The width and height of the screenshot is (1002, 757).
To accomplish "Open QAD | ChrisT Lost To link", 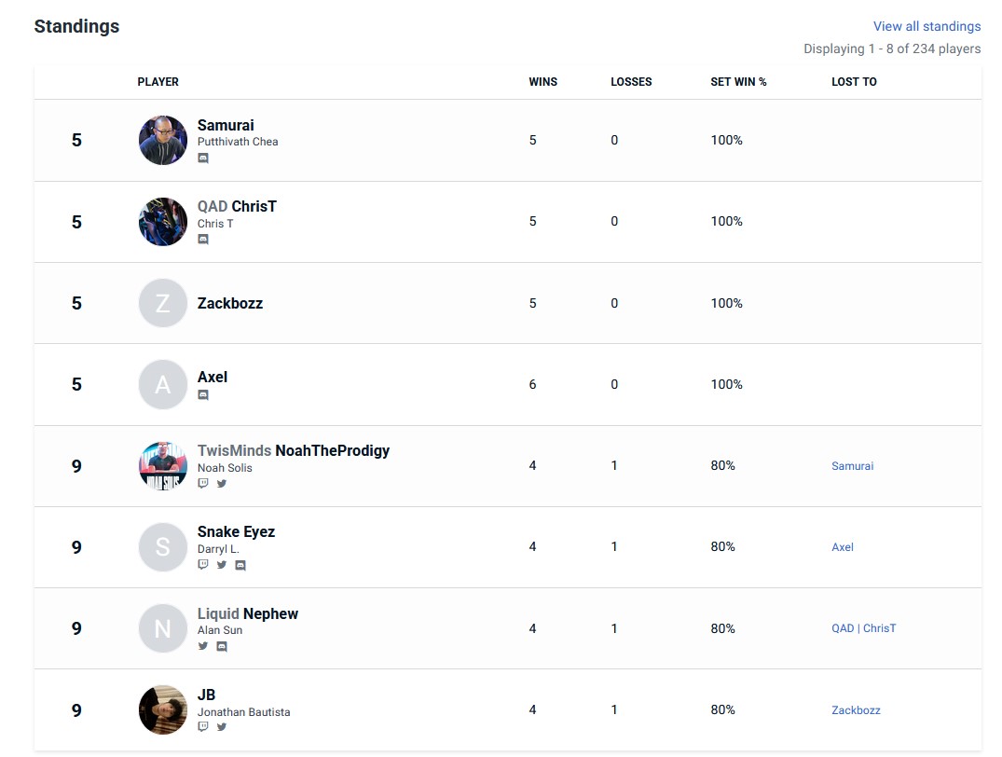I will coord(863,628).
